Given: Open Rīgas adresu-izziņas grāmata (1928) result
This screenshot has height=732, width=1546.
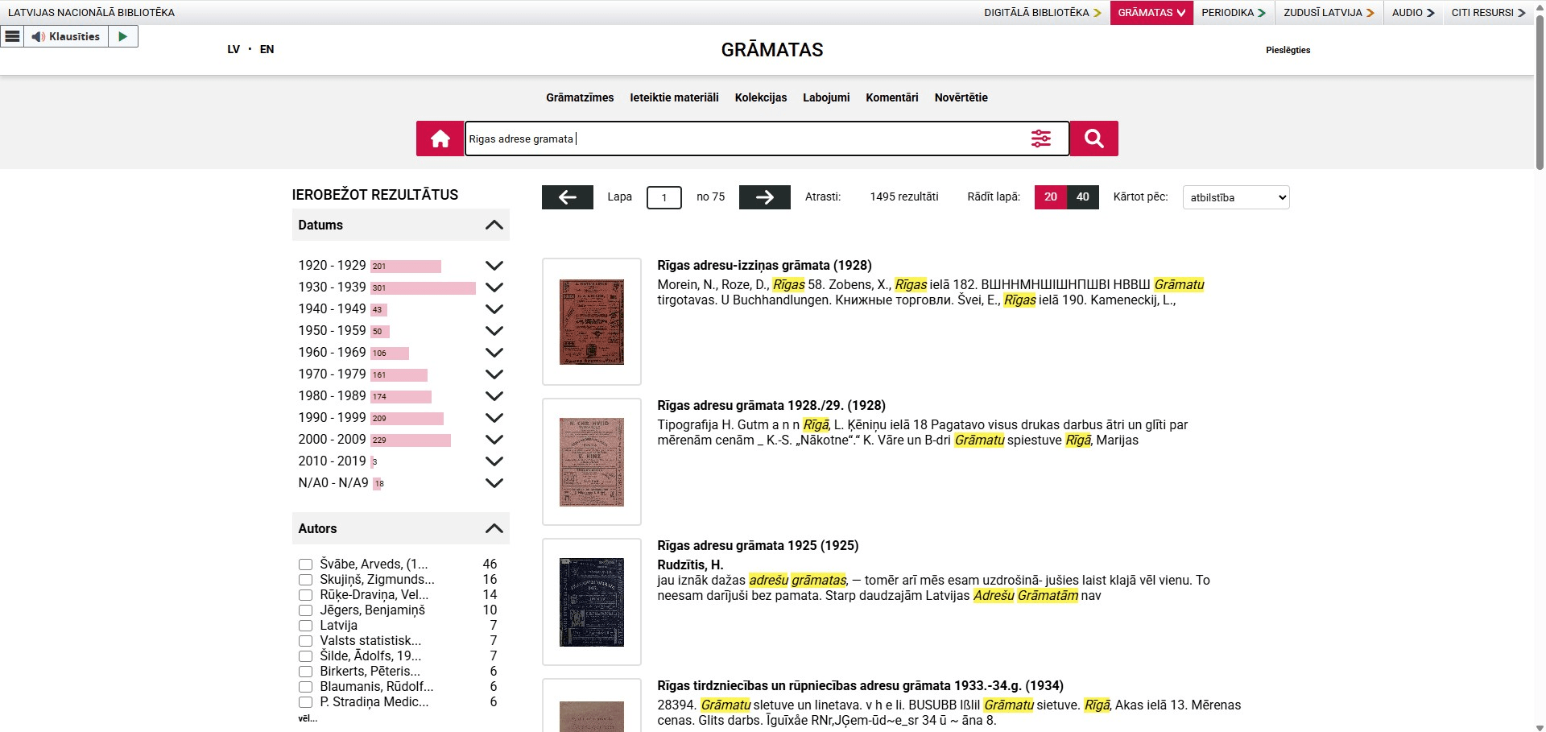Looking at the screenshot, I should tap(764, 265).
